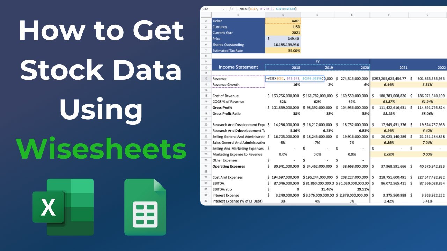Select column C header
The image size is (447, 251).
click(x=283, y=15)
